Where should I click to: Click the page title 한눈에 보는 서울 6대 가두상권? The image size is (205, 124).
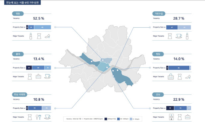point(23,2)
